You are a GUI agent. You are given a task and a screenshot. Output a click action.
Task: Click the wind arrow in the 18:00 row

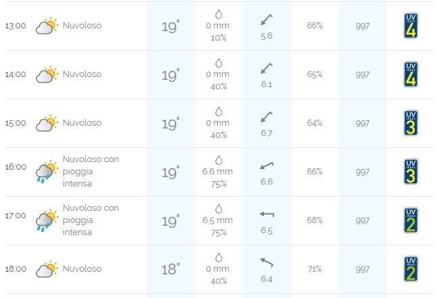pyautogui.click(x=266, y=262)
